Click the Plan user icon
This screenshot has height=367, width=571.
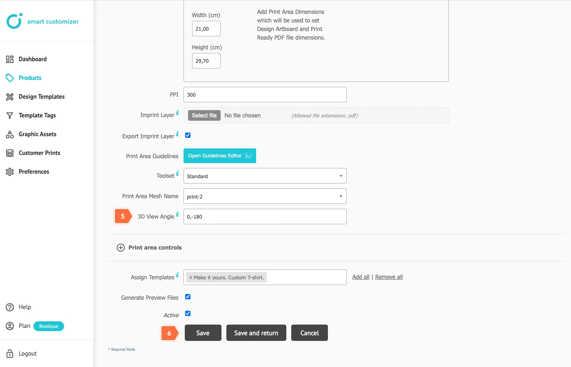[10, 326]
